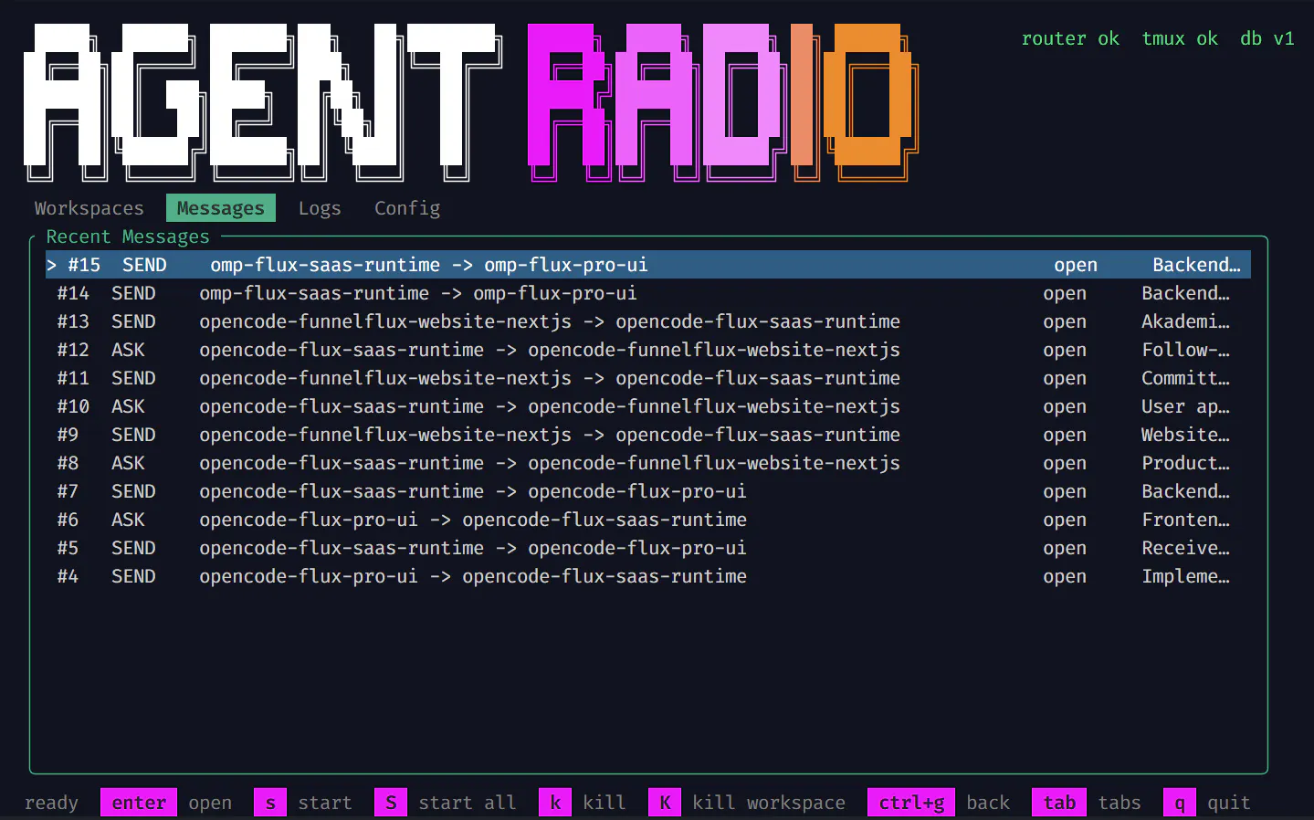Click the 'S' start all key badge
Image resolution: width=1314 pixels, height=820 pixels.
[x=391, y=803]
